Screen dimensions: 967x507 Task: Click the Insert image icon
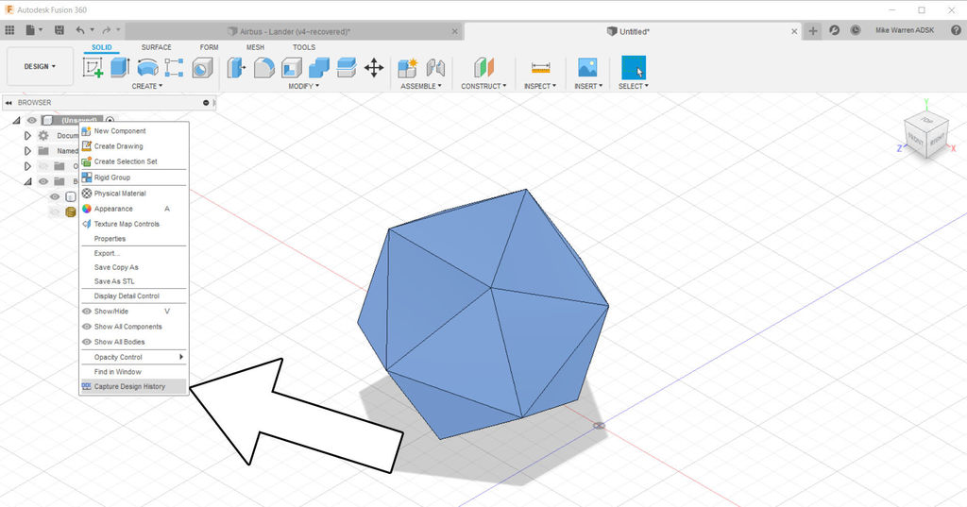[587, 67]
